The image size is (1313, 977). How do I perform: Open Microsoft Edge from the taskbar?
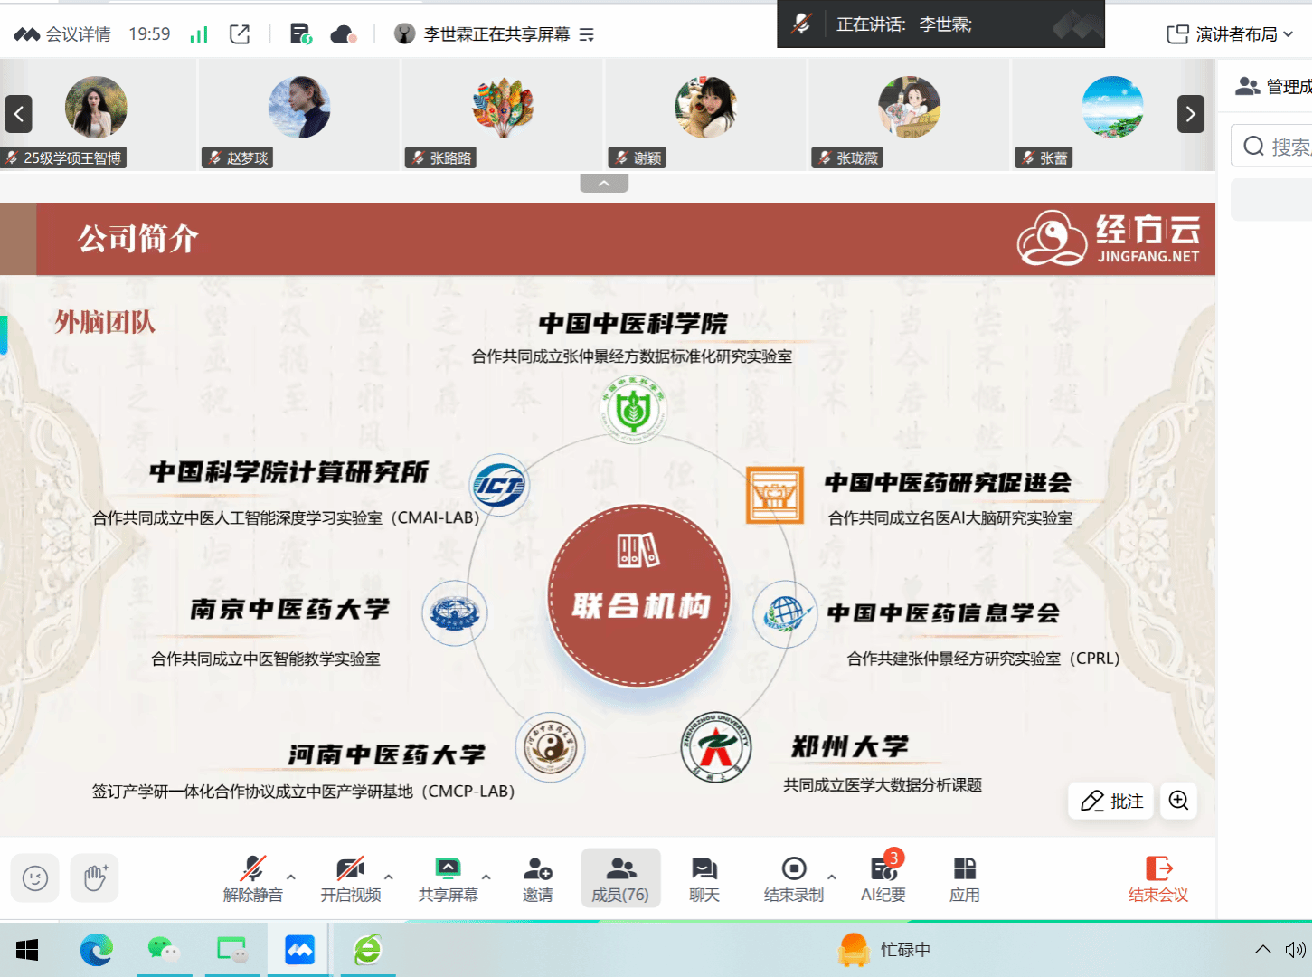(96, 950)
